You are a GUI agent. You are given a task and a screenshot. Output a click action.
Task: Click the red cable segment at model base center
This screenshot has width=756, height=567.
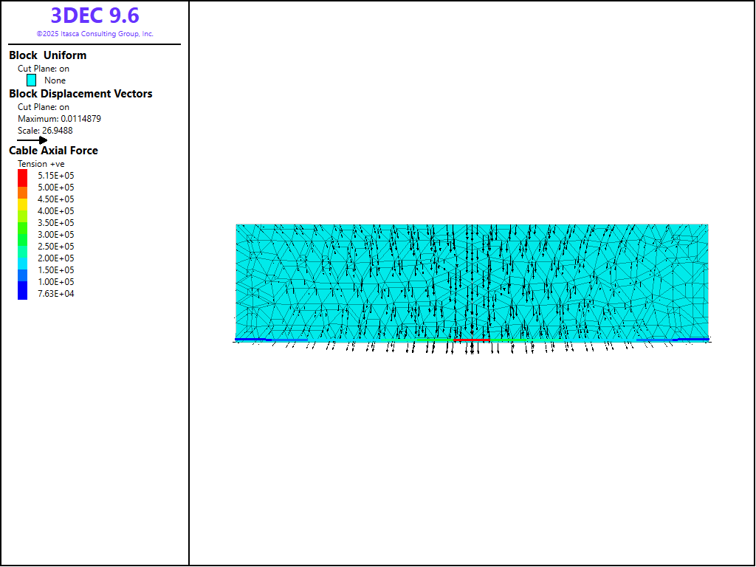(x=471, y=340)
